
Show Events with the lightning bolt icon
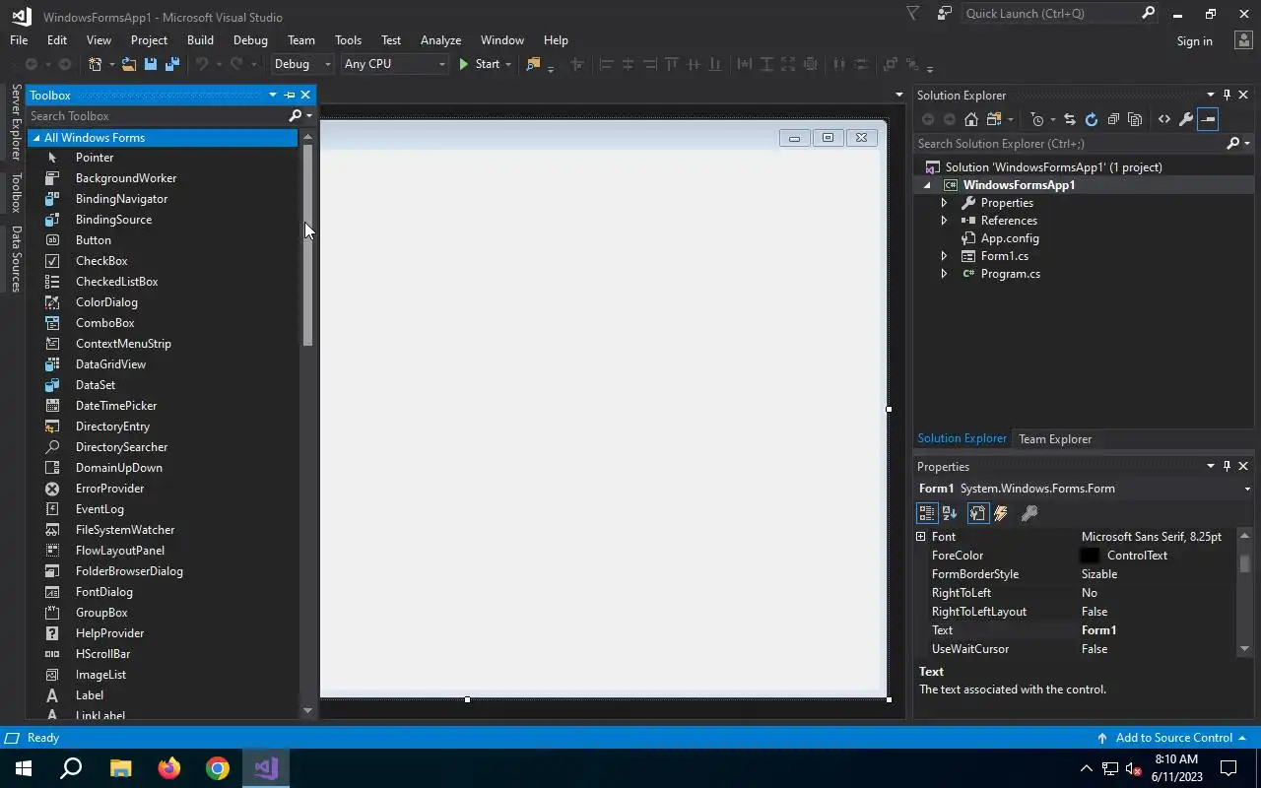click(x=1001, y=513)
